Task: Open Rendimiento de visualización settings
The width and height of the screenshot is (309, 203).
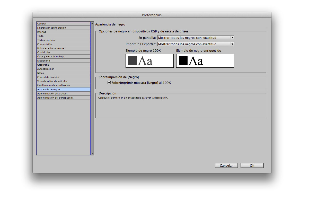Action: [x=64, y=85]
